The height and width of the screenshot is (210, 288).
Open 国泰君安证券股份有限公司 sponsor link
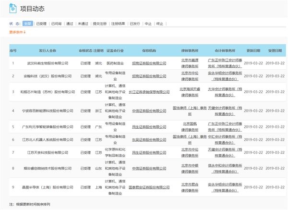pyautogui.click(x=149, y=187)
